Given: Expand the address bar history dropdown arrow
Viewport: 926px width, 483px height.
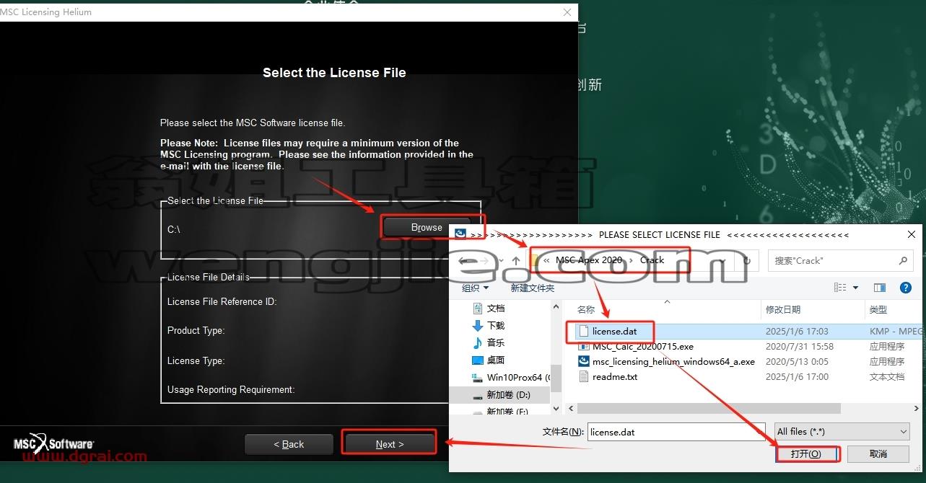Looking at the screenshot, I should [724, 261].
